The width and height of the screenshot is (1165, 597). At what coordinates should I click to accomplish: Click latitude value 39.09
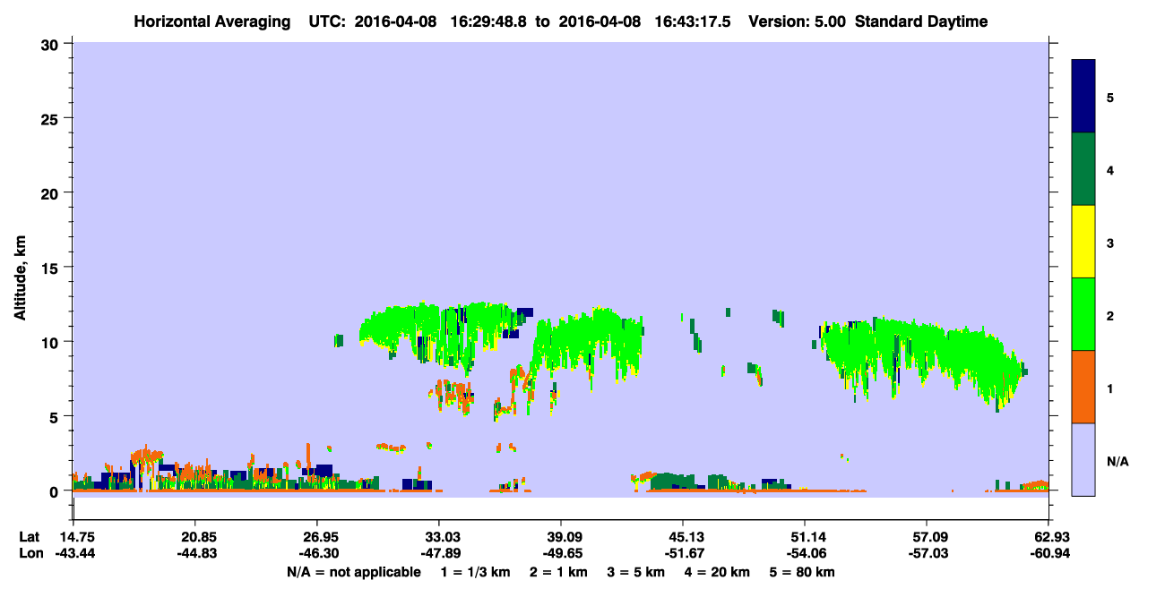[561, 537]
